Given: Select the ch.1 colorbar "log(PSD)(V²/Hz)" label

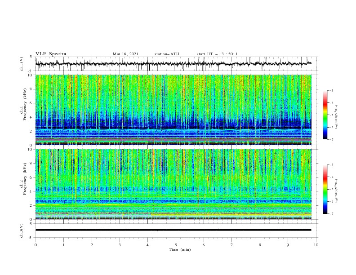Looking at the screenshot, I should click(336, 117).
